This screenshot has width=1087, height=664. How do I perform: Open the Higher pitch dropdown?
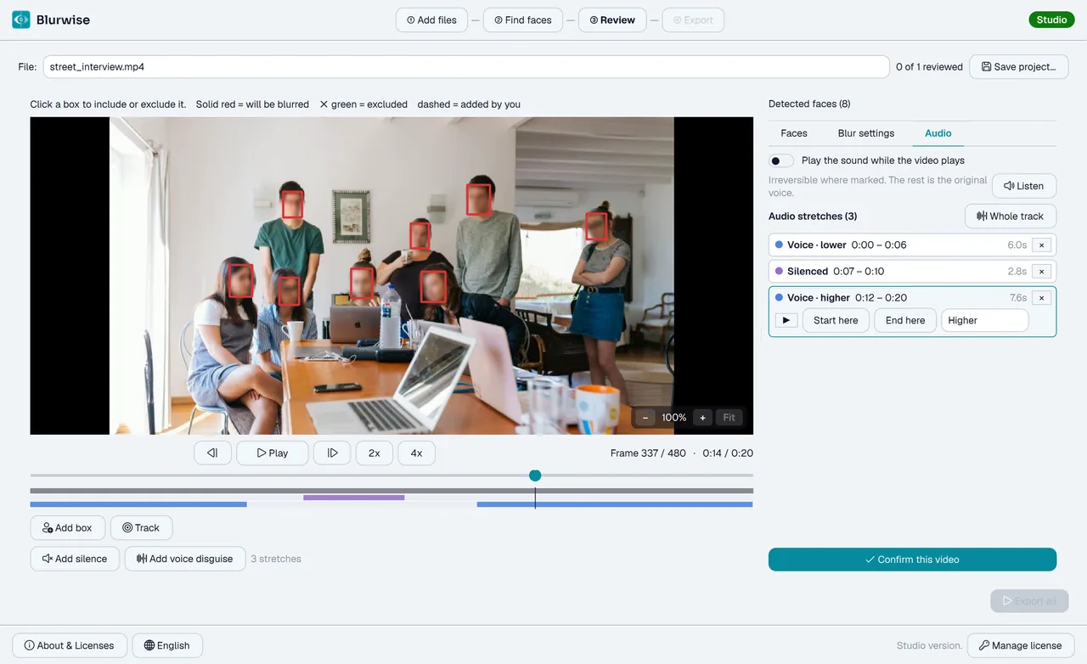pos(985,320)
